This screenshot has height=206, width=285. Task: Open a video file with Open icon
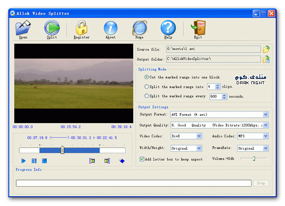tap(23, 29)
